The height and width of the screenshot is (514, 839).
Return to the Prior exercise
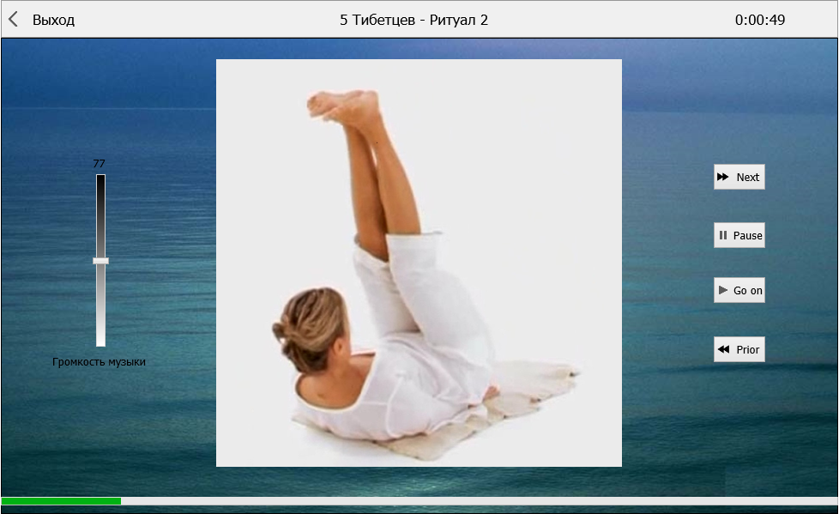click(x=739, y=349)
